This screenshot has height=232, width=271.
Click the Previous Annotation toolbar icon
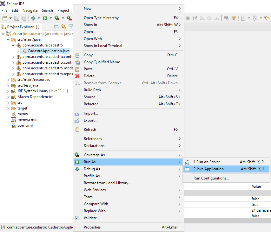[255, 18]
